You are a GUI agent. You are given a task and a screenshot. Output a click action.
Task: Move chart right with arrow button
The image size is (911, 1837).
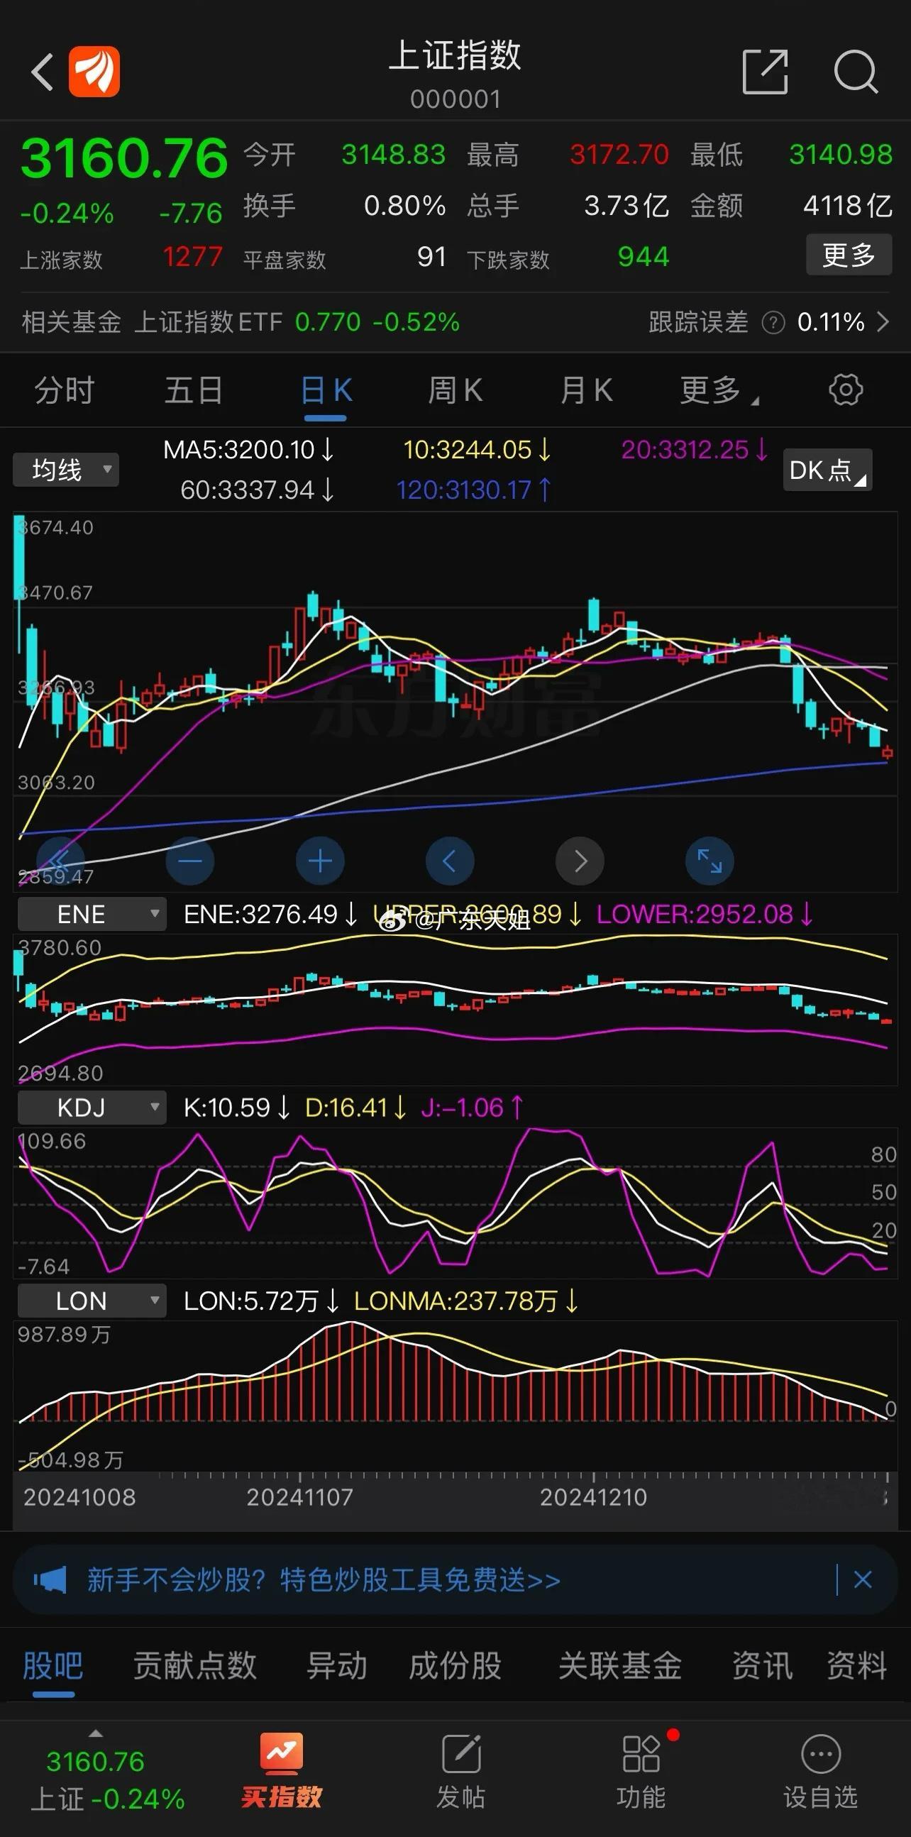(580, 861)
